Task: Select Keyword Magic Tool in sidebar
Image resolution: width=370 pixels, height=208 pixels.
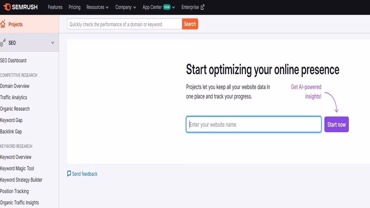Action: (17, 168)
